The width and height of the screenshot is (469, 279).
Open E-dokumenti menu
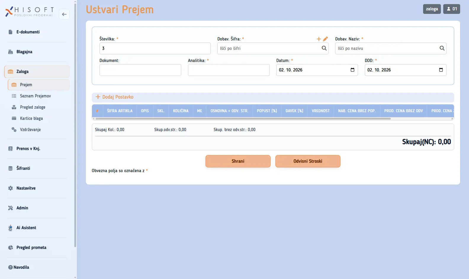[x=37, y=32]
